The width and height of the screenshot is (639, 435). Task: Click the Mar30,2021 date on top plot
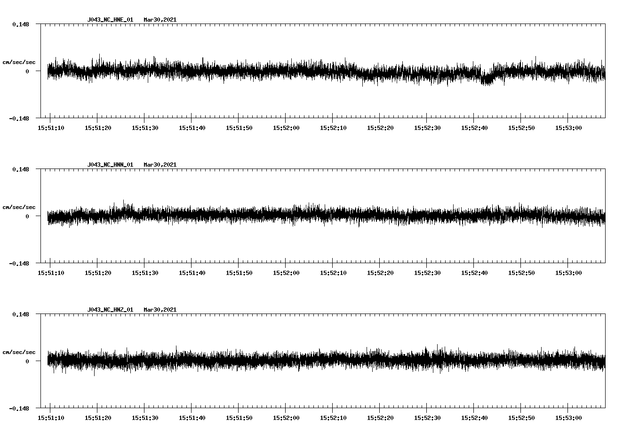click(160, 20)
